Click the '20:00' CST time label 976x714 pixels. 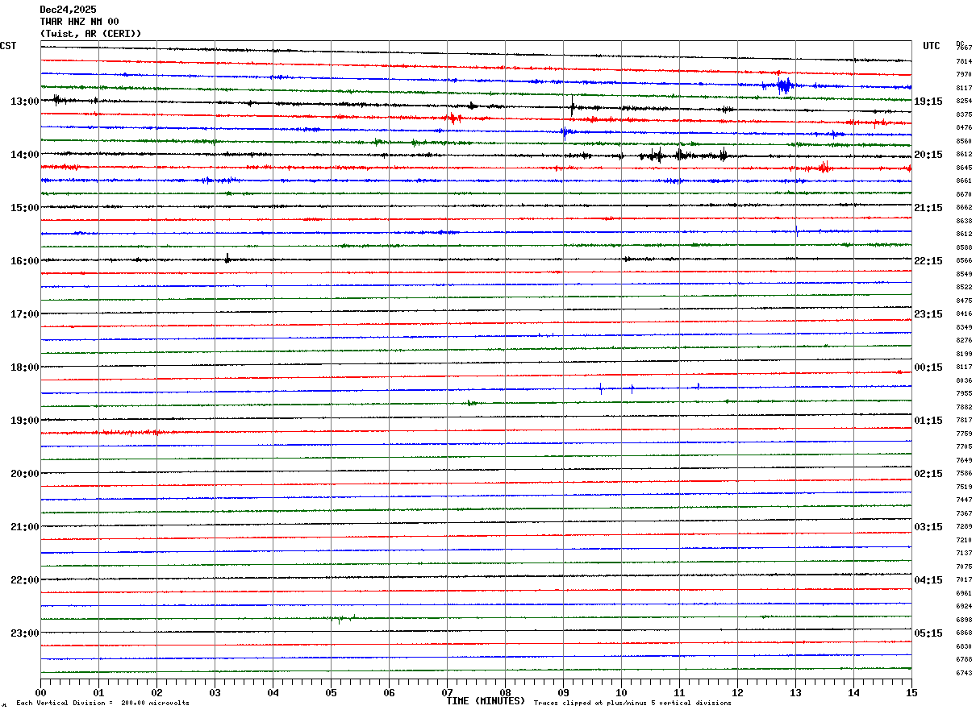[25, 474]
